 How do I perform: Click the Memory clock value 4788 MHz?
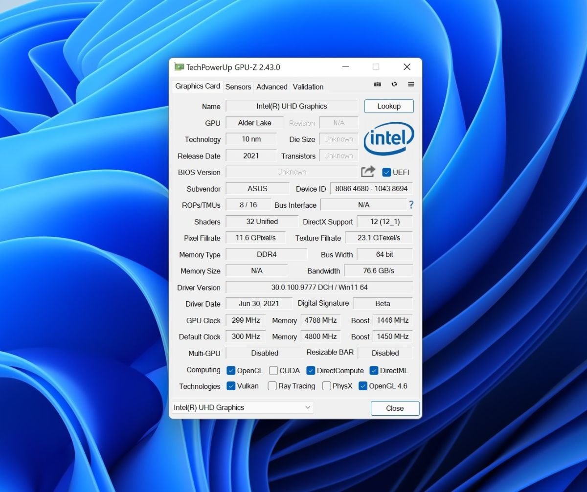point(321,320)
